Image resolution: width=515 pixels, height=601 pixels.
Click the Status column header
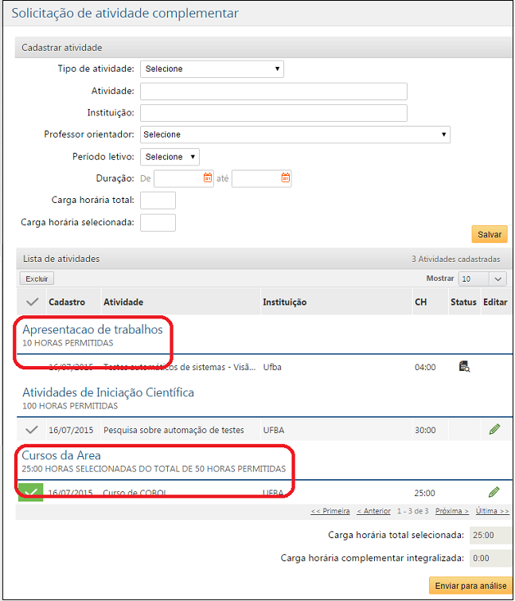[x=463, y=302]
